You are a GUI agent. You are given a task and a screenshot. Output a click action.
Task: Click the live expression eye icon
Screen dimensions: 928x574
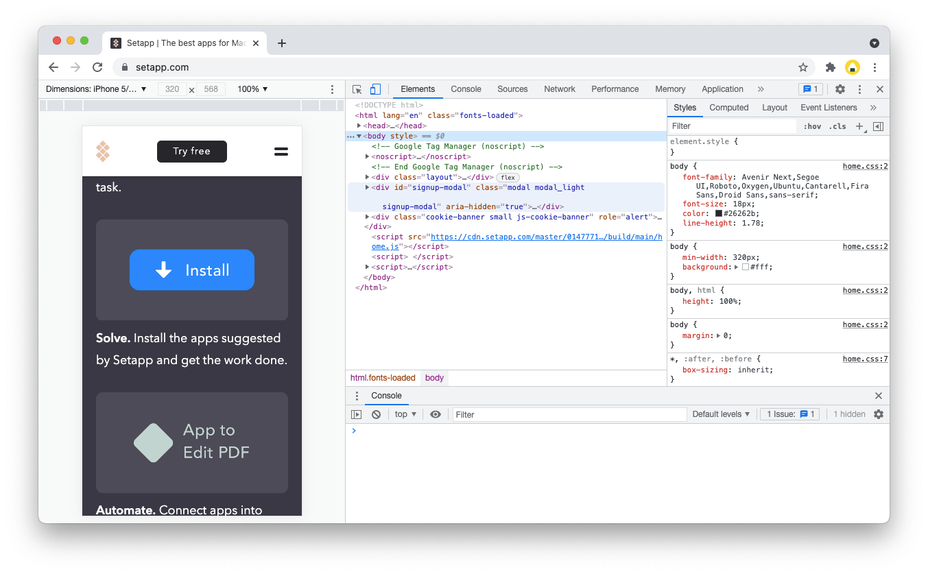click(435, 414)
